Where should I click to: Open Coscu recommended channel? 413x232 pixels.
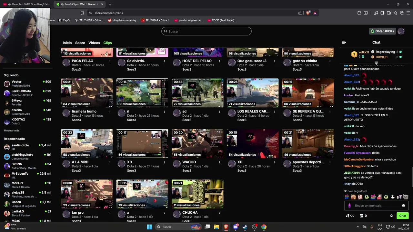point(27,204)
